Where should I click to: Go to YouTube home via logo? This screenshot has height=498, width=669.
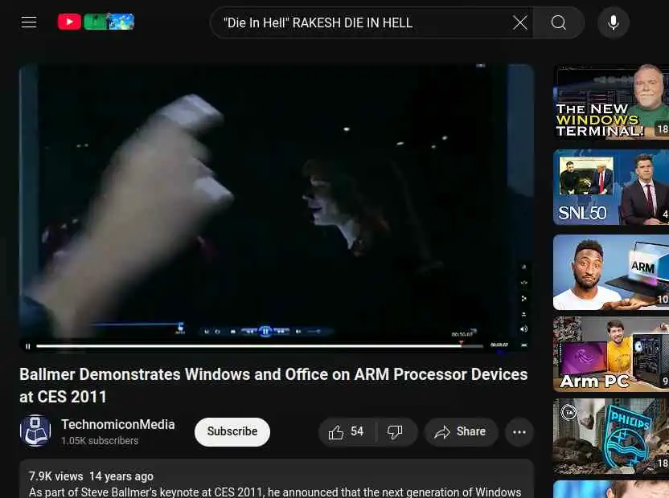click(96, 22)
